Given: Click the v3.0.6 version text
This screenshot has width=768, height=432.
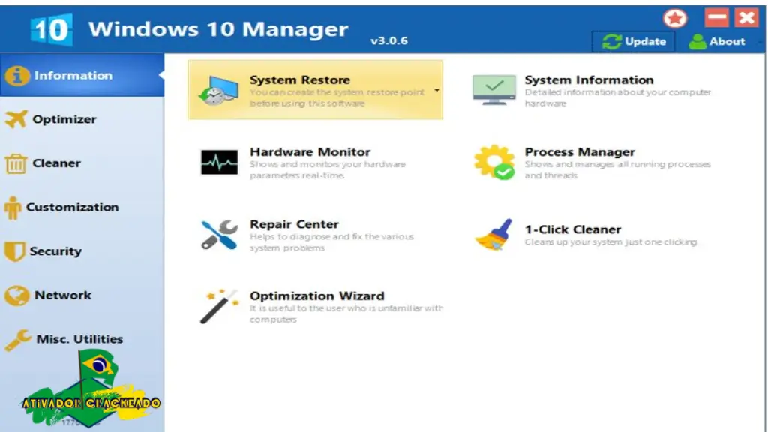Looking at the screenshot, I should pyautogui.click(x=389, y=40).
